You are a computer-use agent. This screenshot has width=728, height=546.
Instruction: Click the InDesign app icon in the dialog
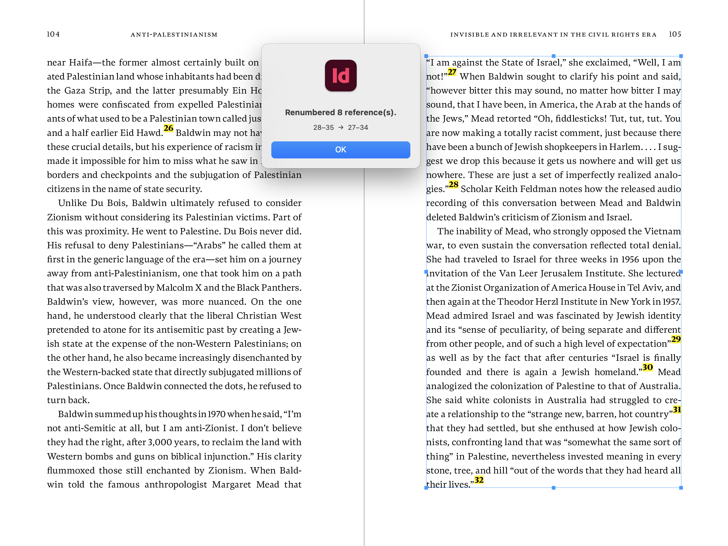point(340,75)
